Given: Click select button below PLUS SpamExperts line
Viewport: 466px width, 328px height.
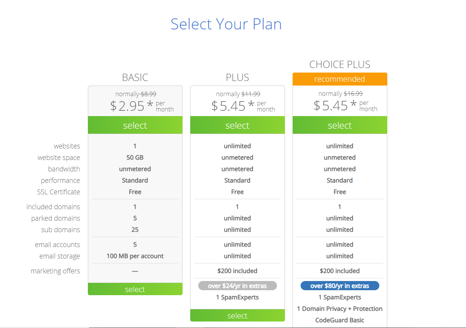Looking at the screenshot, I should pos(238,315).
